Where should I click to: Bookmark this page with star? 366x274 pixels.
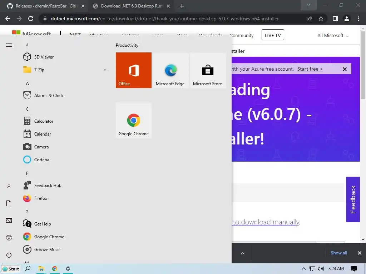click(321, 19)
